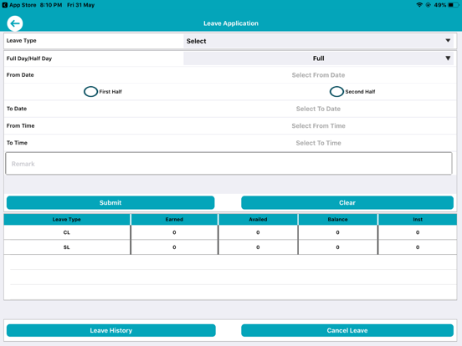Image resolution: width=462 pixels, height=346 pixels.
Task: Return to App Store via status bar
Action: tap(19, 5)
